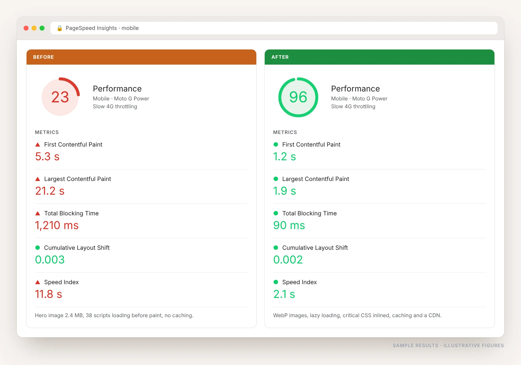The image size is (521, 365).
Task: Click the METRICS label in the Before card
Action: click(47, 132)
